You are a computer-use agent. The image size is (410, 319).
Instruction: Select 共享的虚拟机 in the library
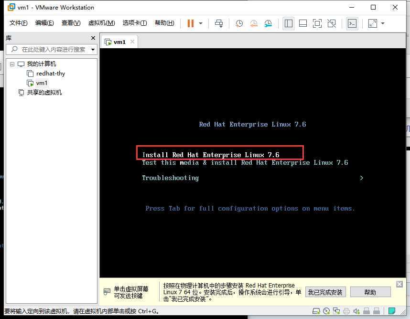click(44, 93)
